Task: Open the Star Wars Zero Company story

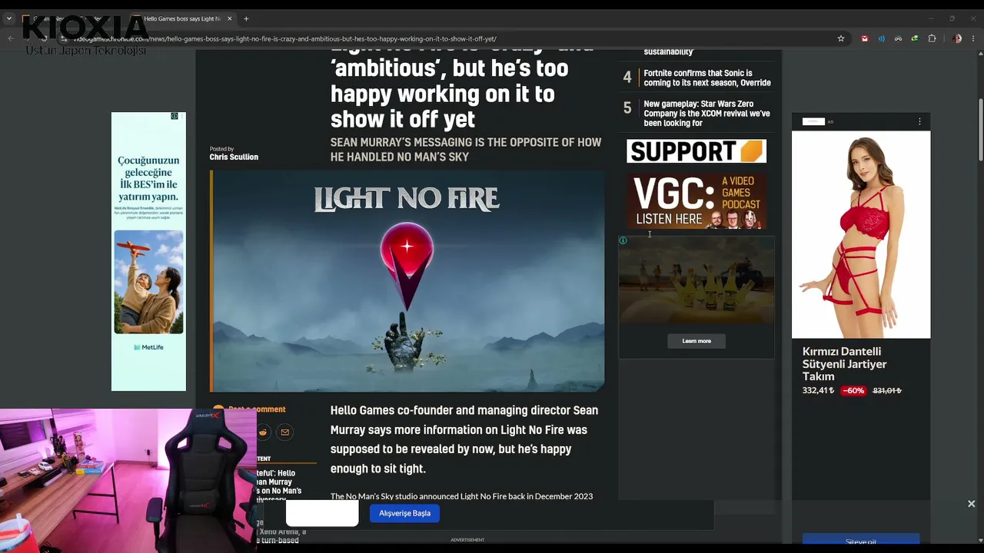Action: tap(706, 114)
